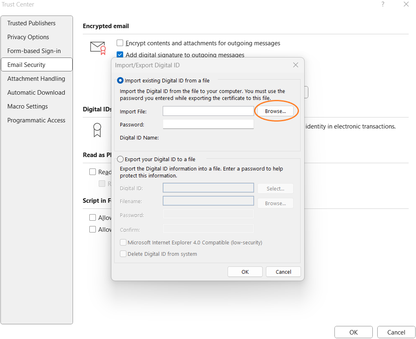The width and height of the screenshot is (416, 339).
Task: Open the Programmatic Access section
Action: pyautogui.click(x=36, y=120)
